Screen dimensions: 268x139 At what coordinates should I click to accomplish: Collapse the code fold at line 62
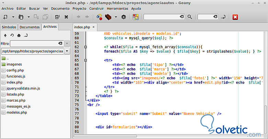tap(86, 47)
